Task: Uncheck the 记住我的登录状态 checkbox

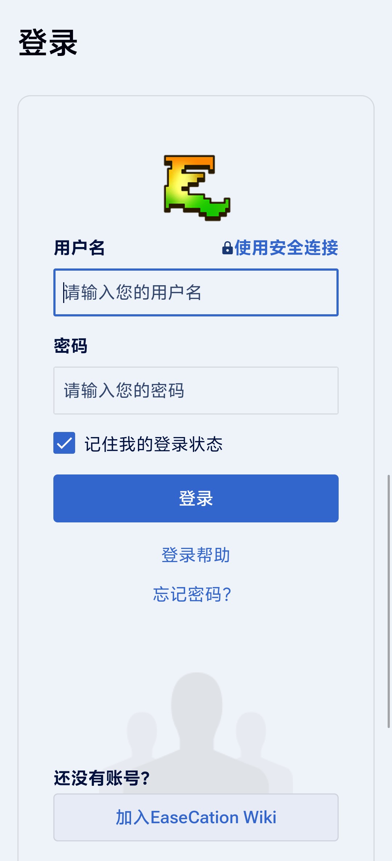Action: point(64,443)
